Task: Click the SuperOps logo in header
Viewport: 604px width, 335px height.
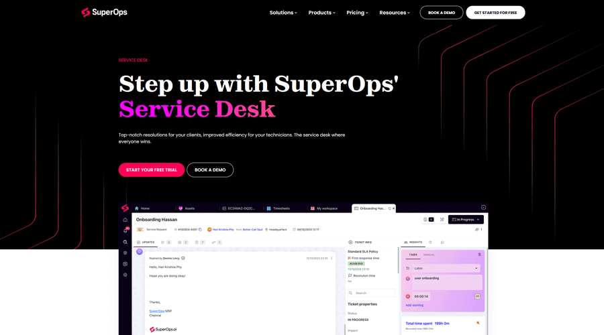Action: (104, 12)
